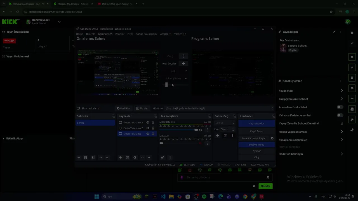Toggle lock on selected Ekran Yakalama
Screen dimensions: 358x201
coord(153,134)
